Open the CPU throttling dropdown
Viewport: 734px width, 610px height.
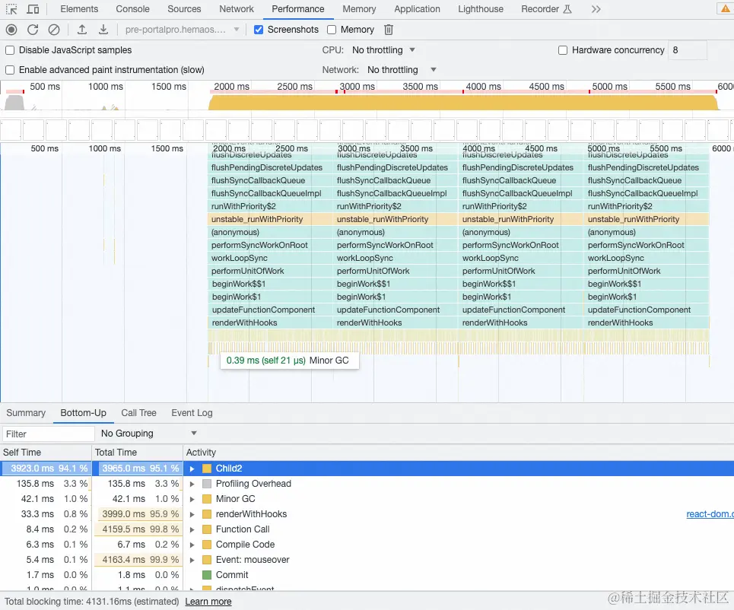point(383,50)
